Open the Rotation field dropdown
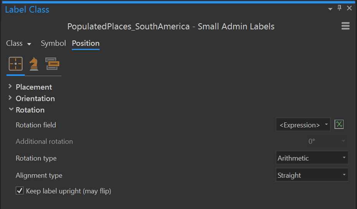Screen dimensions: 357x209 (303, 125)
